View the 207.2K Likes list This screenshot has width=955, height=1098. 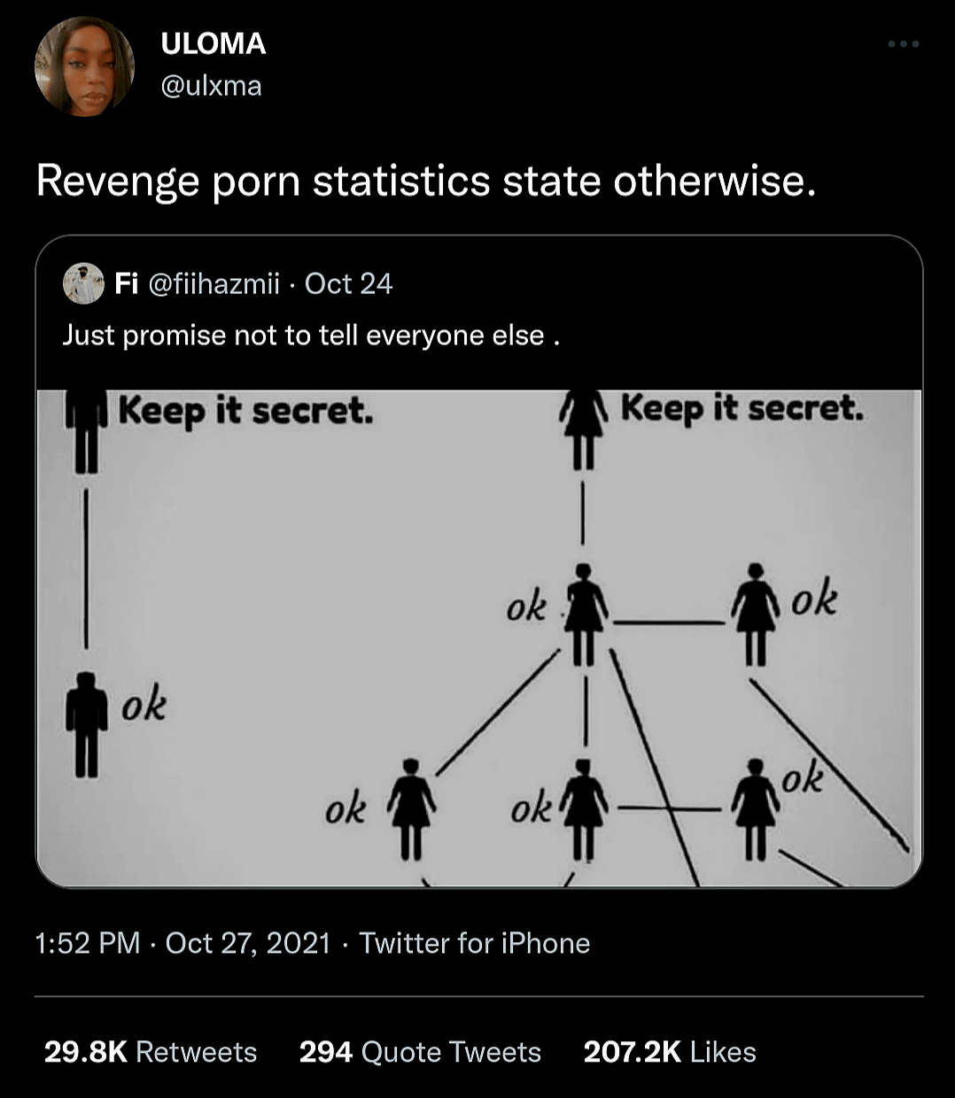point(670,1052)
